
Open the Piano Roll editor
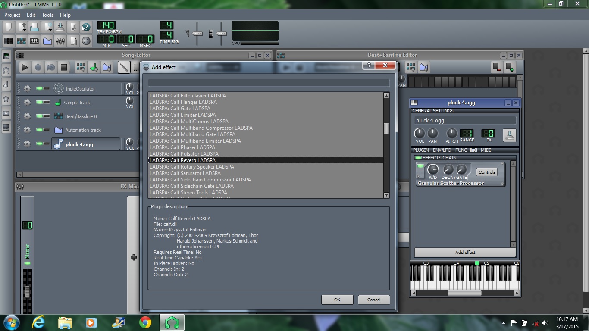(34, 41)
